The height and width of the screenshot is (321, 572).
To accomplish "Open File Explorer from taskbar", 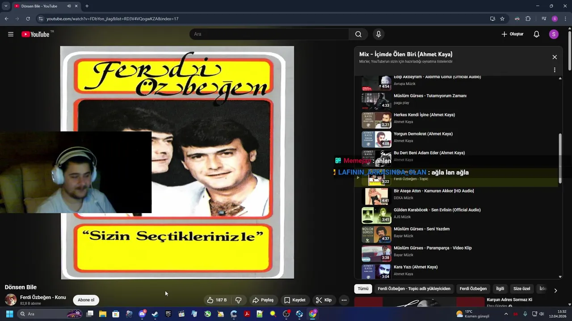I will (103, 314).
